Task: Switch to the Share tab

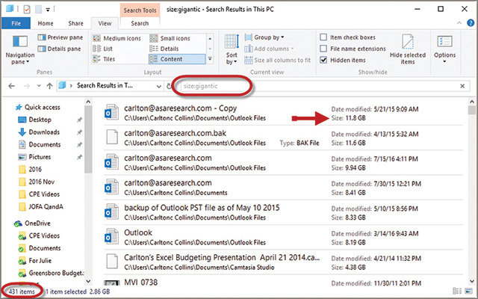Action: [x=75, y=23]
